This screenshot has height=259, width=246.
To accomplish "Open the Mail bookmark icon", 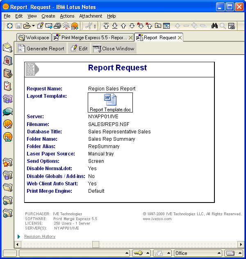I will pyautogui.click(x=7, y=47).
